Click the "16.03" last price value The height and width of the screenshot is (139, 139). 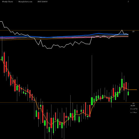tap(133, 106)
